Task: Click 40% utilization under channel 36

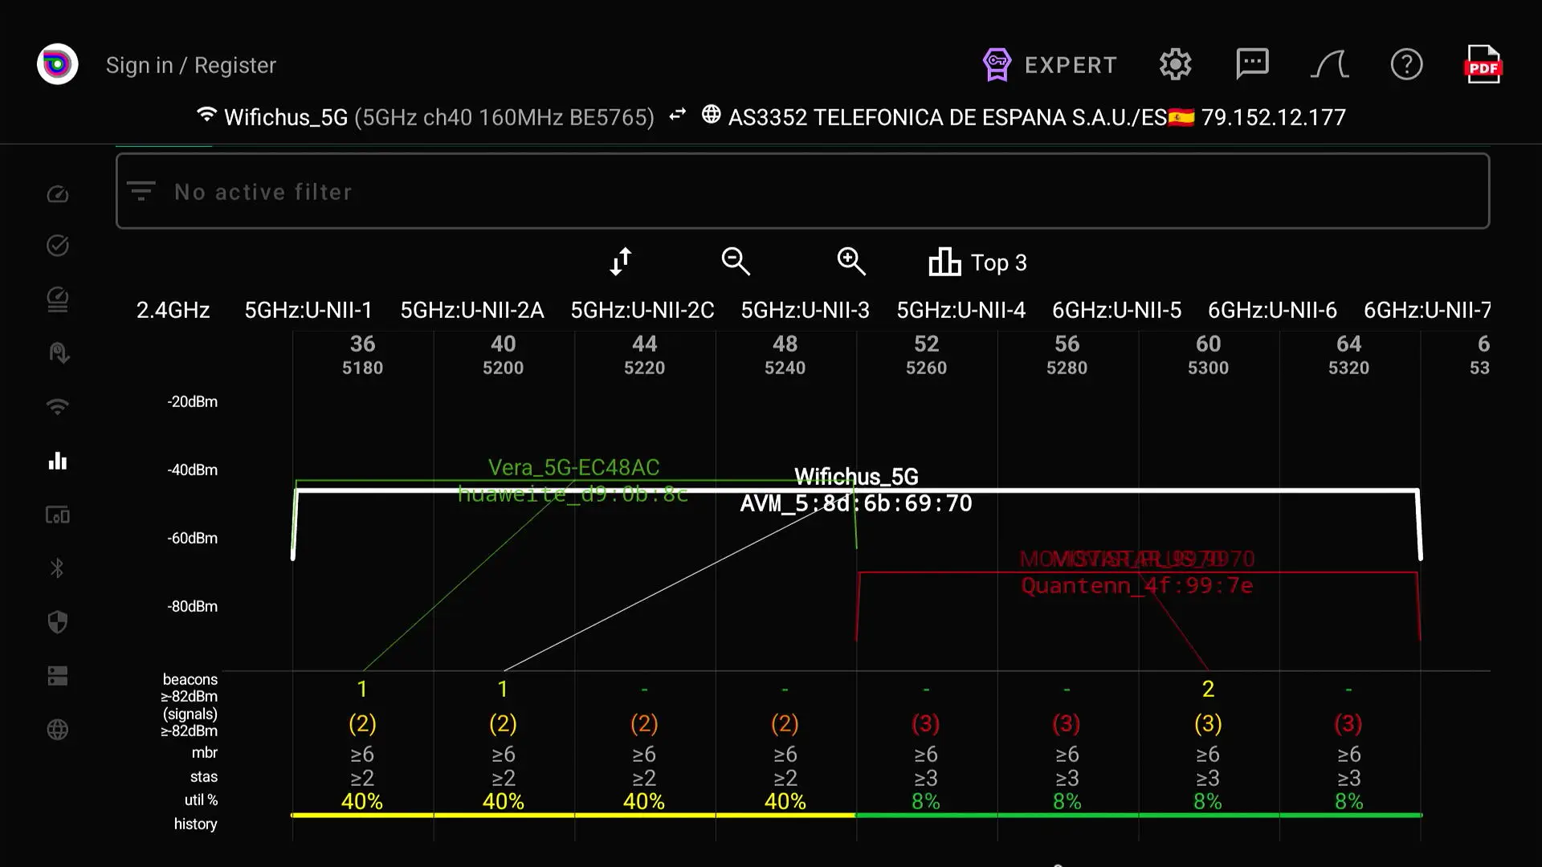Action: click(x=362, y=801)
